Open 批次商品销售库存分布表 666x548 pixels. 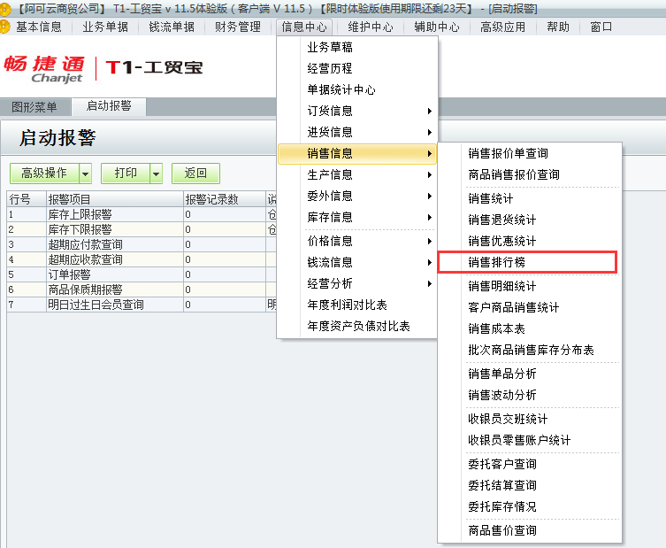click(529, 350)
